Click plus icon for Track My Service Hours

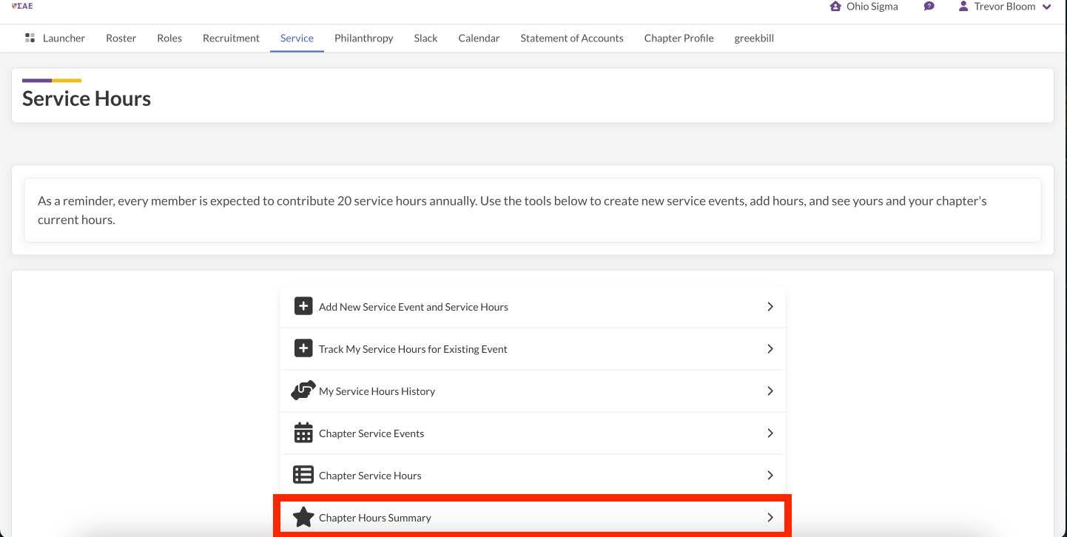[303, 348]
